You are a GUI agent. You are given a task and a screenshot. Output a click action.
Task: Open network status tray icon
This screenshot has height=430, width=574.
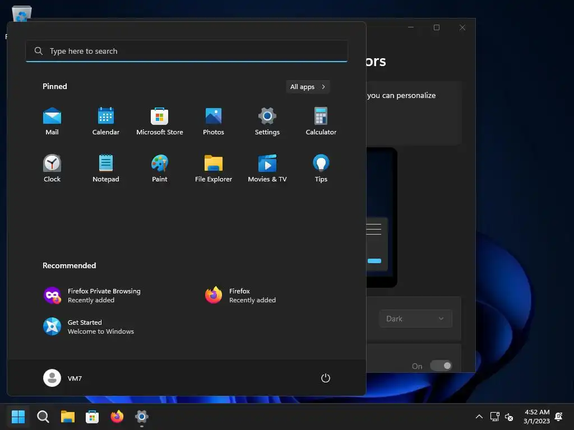[x=494, y=417]
